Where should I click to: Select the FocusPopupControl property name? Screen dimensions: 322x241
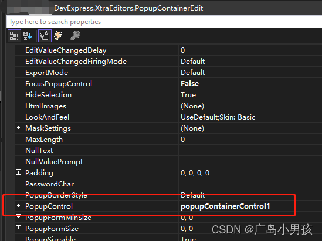(59, 84)
